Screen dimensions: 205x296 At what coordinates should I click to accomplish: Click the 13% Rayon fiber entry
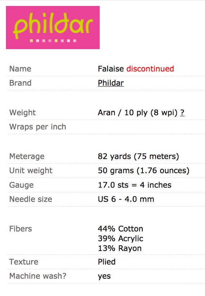120,248
